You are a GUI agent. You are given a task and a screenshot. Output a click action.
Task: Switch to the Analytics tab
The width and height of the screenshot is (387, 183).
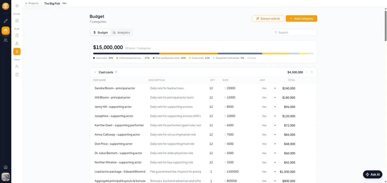pyautogui.click(x=121, y=33)
